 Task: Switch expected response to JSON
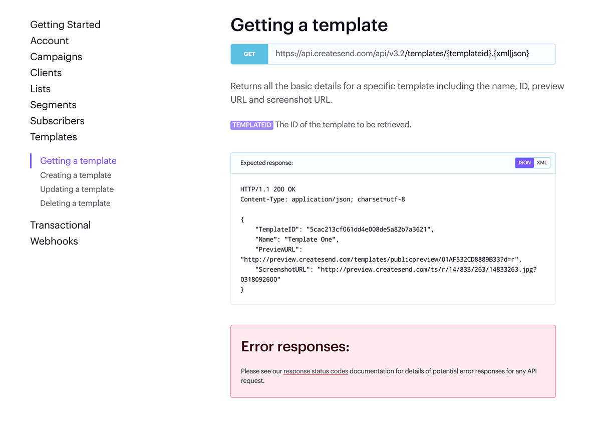[524, 163]
